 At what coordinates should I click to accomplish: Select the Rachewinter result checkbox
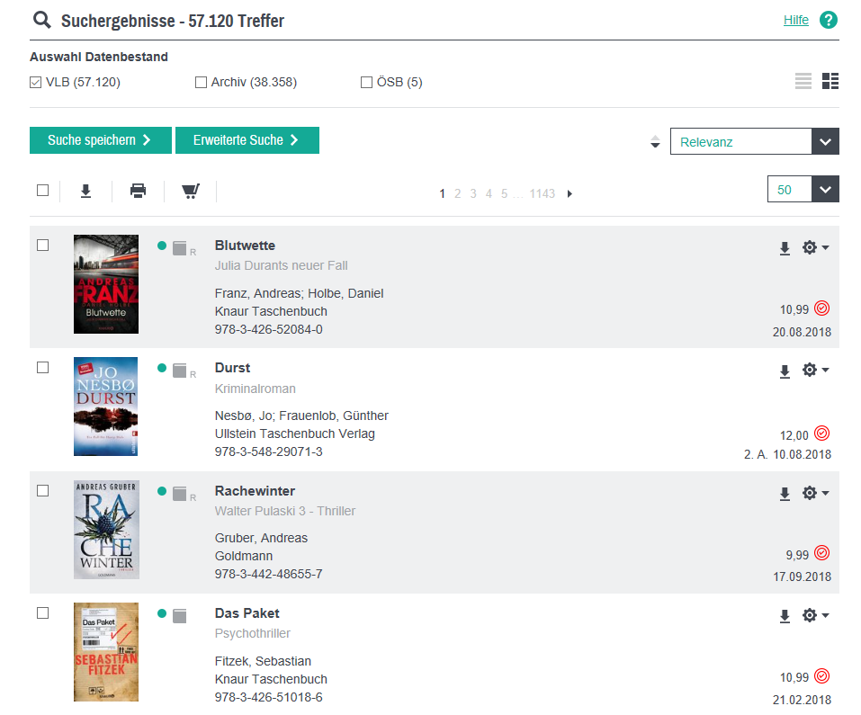42,490
